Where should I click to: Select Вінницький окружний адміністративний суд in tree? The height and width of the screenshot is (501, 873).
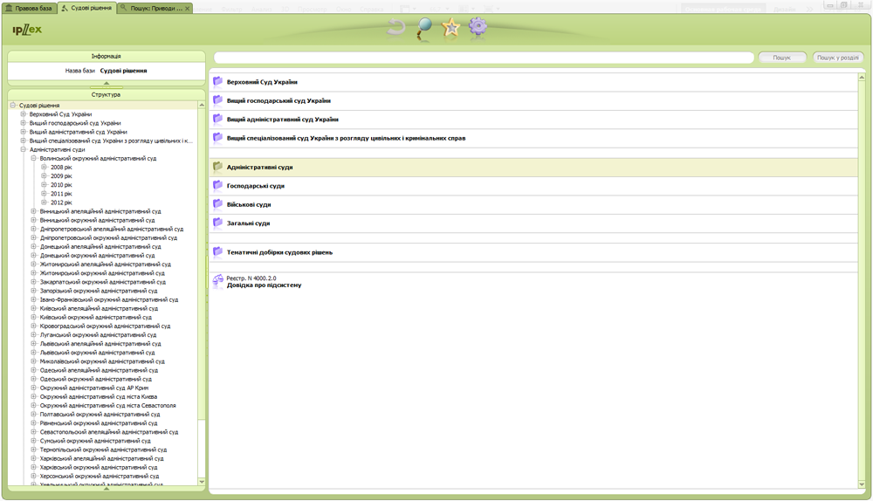point(98,221)
